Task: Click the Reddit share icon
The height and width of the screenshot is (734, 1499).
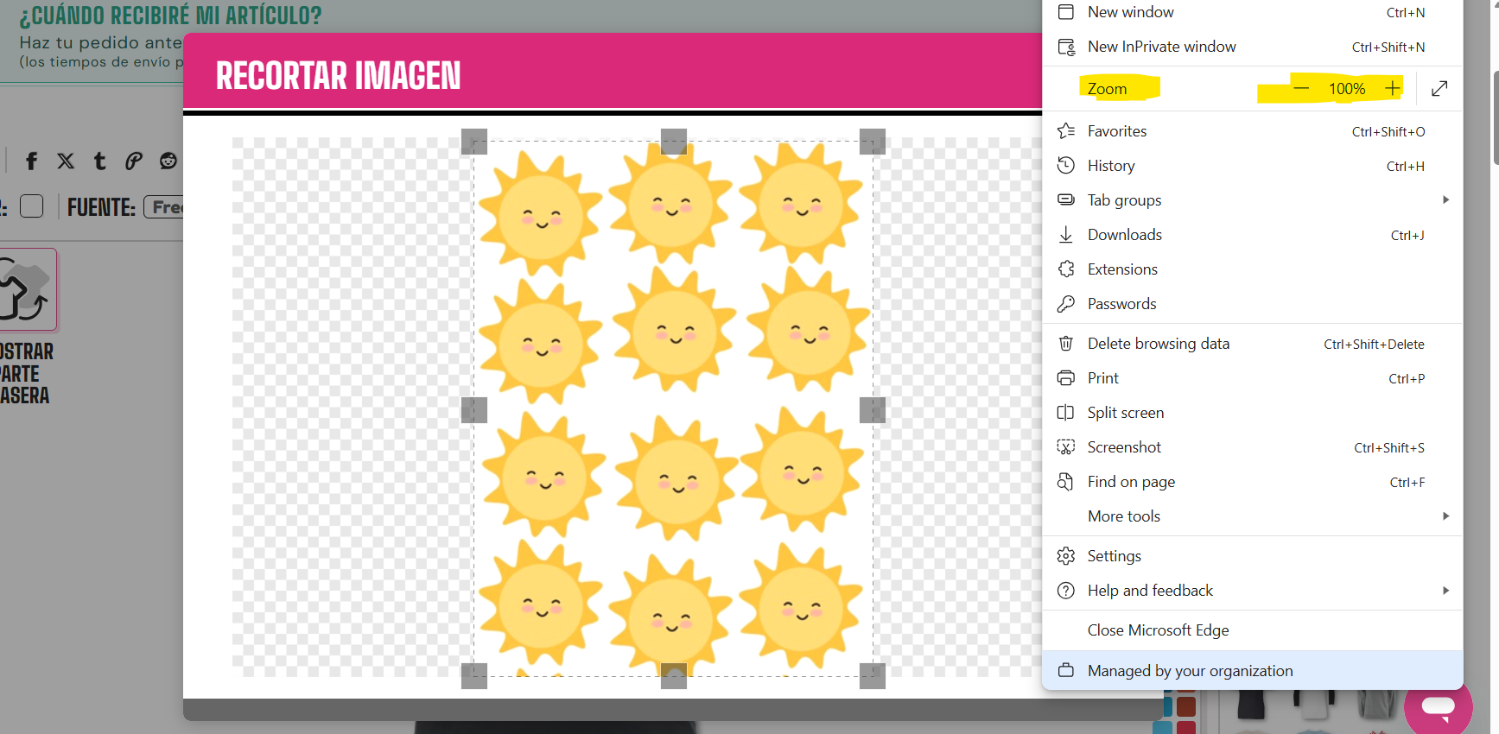Action: tap(168, 161)
